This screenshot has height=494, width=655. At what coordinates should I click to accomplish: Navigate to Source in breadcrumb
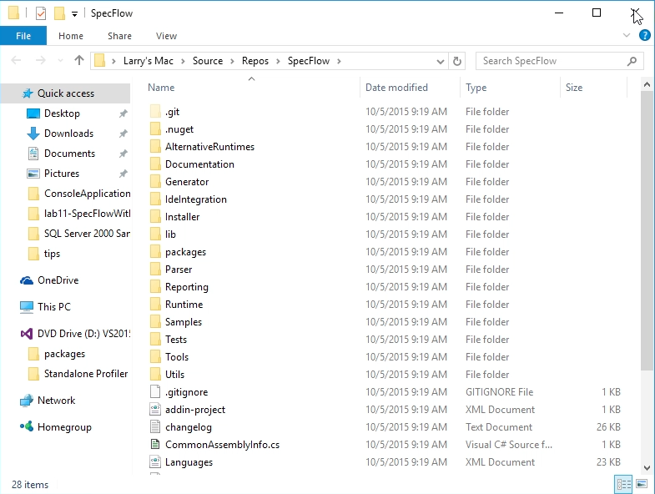(208, 61)
